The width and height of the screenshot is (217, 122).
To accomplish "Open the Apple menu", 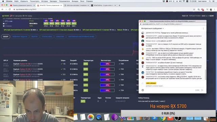I will coord(3,1).
